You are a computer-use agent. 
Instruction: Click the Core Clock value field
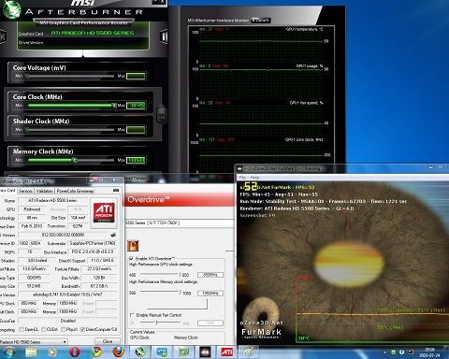[136, 106]
